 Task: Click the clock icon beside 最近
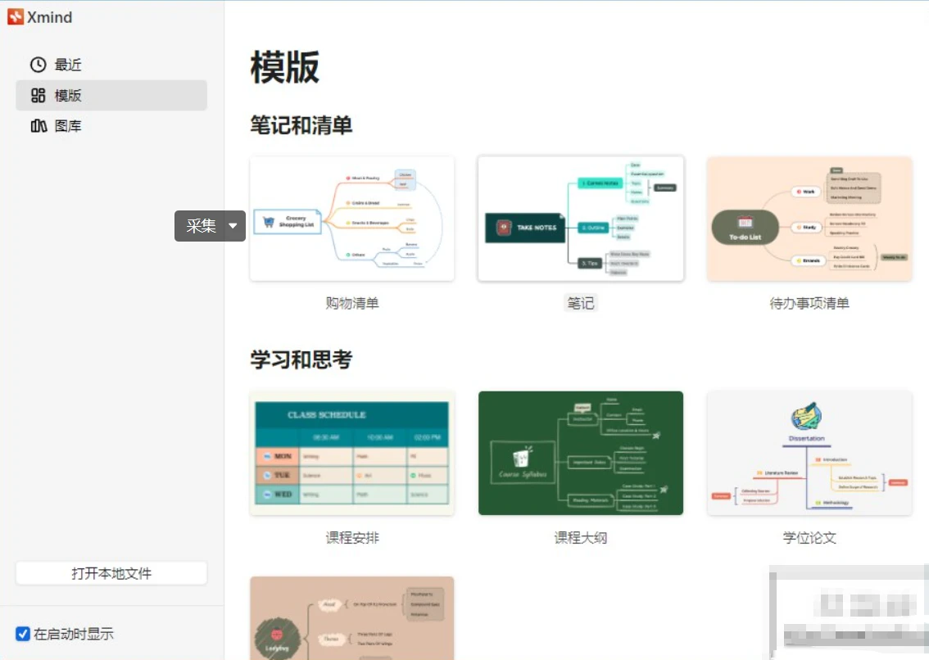38,65
